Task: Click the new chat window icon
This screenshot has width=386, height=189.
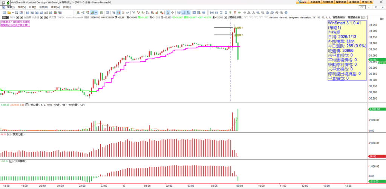Action: [4, 12]
